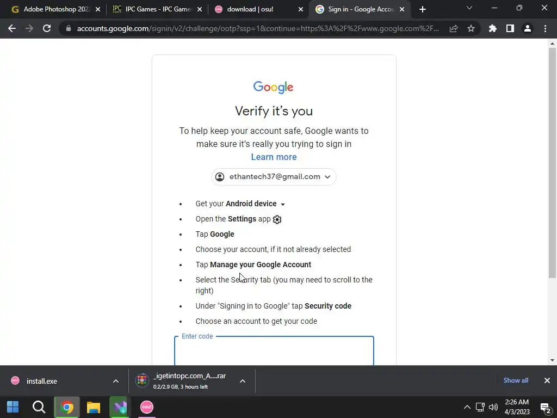Click the Google logo on the sign-in card

(x=273, y=87)
